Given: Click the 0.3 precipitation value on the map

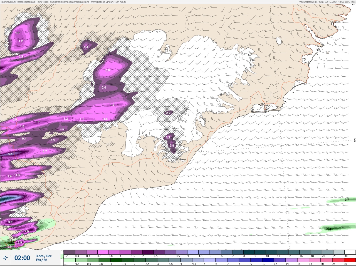Looking at the screenshot, I should point(53,140).
